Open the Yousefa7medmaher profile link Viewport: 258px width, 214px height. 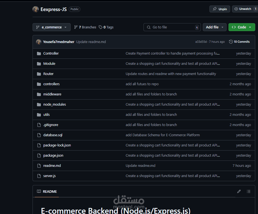click(58, 42)
